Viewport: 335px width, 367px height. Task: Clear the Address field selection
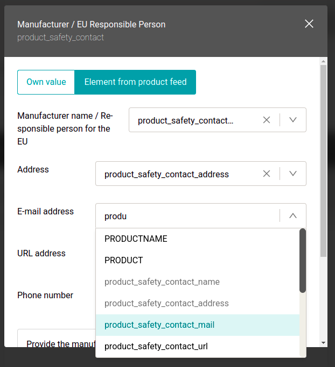pyautogui.click(x=266, y=174)
